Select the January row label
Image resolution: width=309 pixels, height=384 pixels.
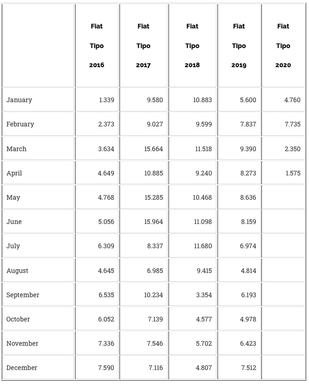[20, 100]
